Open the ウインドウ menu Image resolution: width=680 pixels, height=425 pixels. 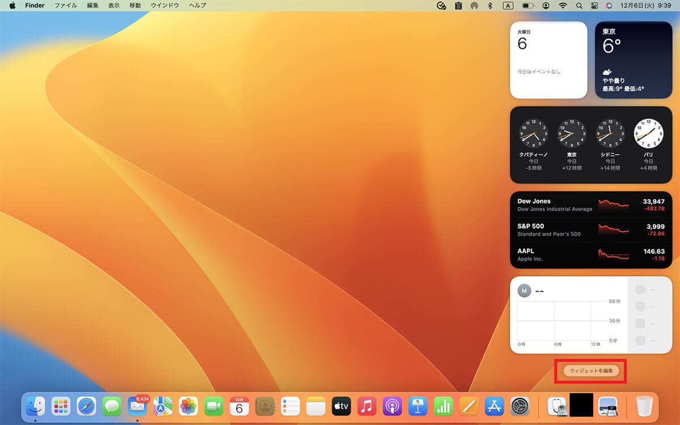click(x=165, y=5)
